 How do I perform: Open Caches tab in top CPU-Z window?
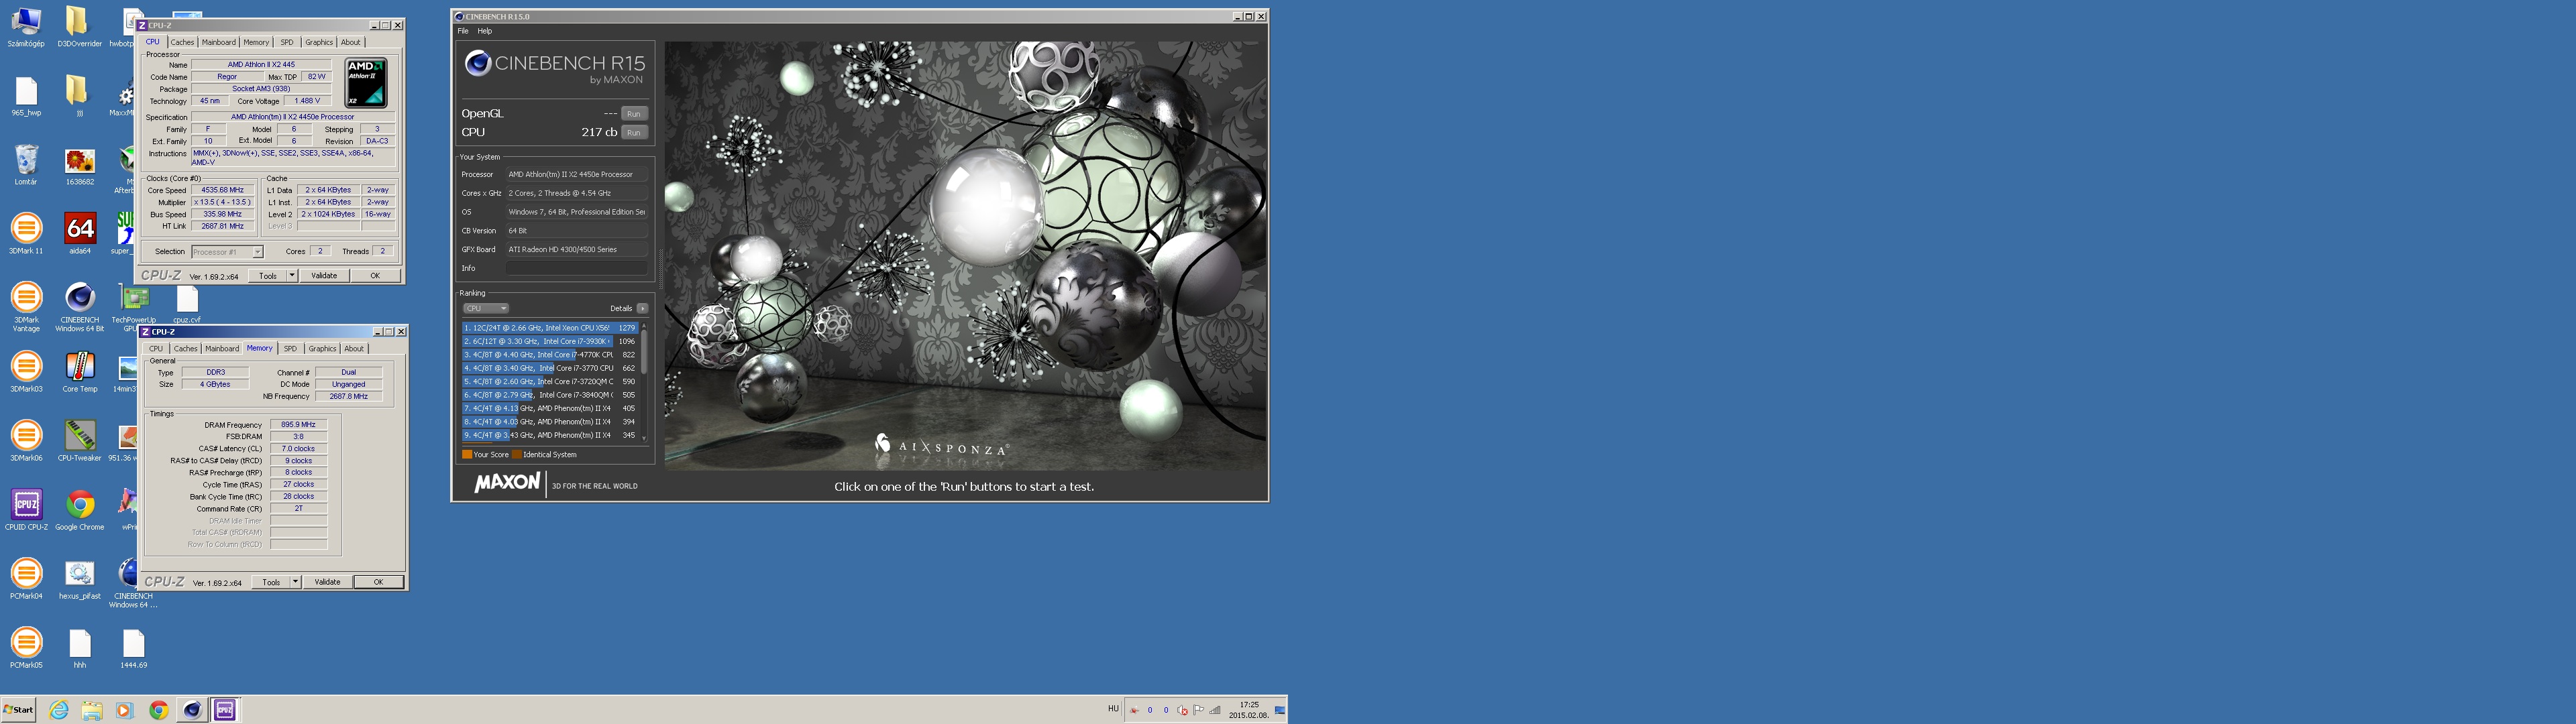click(182, 42)
